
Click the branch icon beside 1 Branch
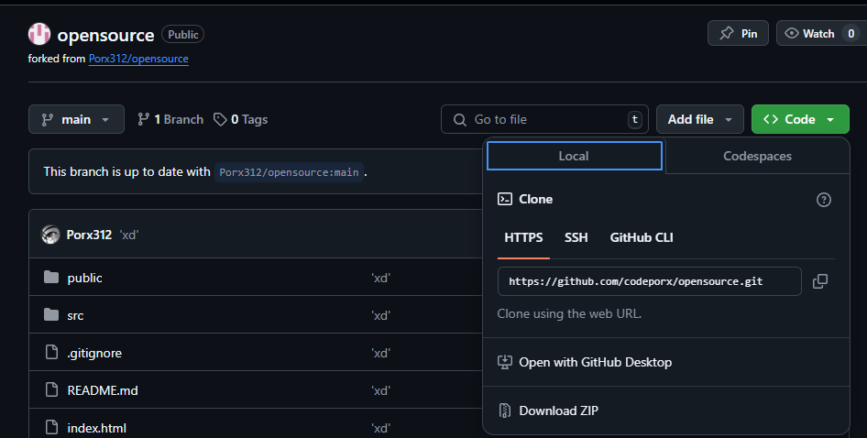click(144, 119)
